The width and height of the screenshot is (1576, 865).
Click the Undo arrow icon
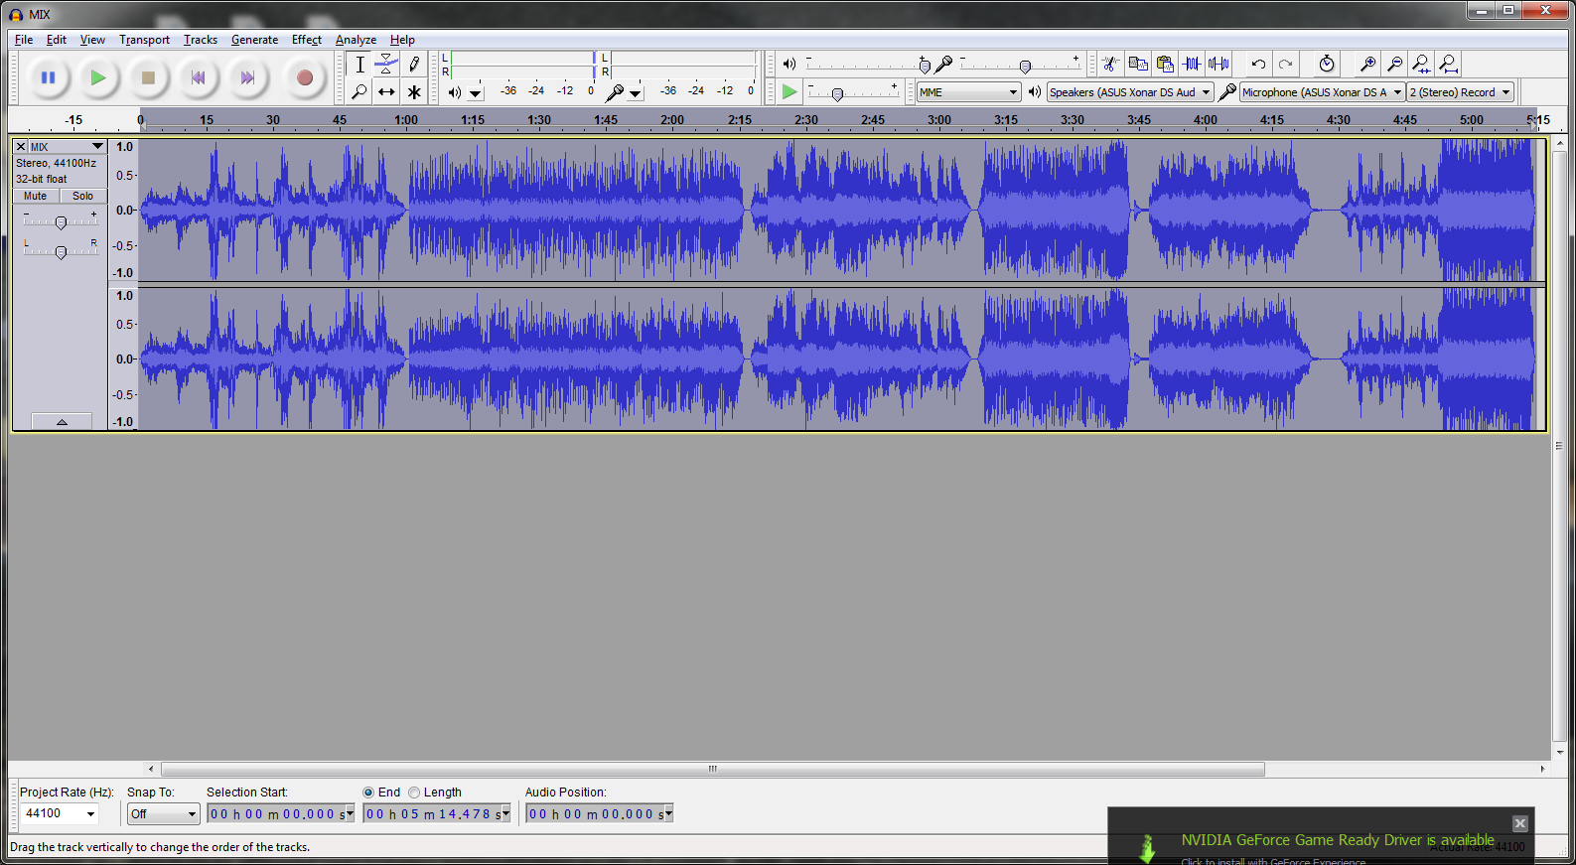pos(1258,64)
